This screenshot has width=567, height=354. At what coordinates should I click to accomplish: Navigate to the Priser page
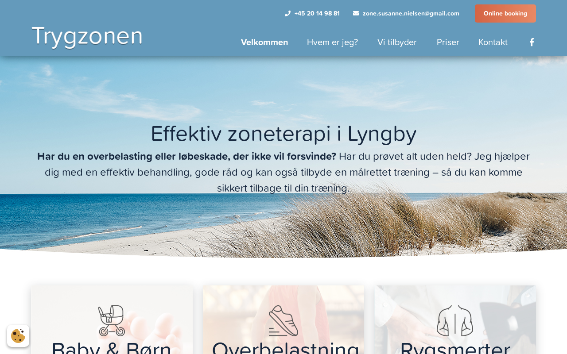[x=448, y=42]
